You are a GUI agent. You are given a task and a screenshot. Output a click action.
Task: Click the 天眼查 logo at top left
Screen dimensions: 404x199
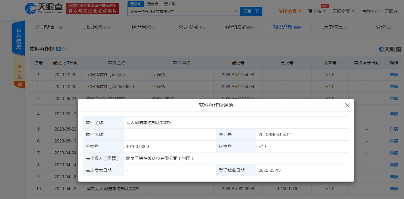coord(44,8)
